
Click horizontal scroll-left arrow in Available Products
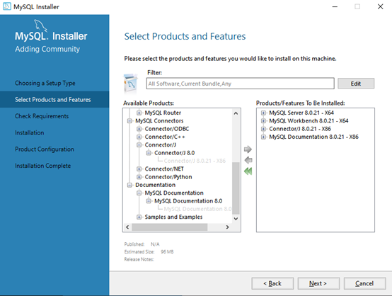click(x=127, y=227)
